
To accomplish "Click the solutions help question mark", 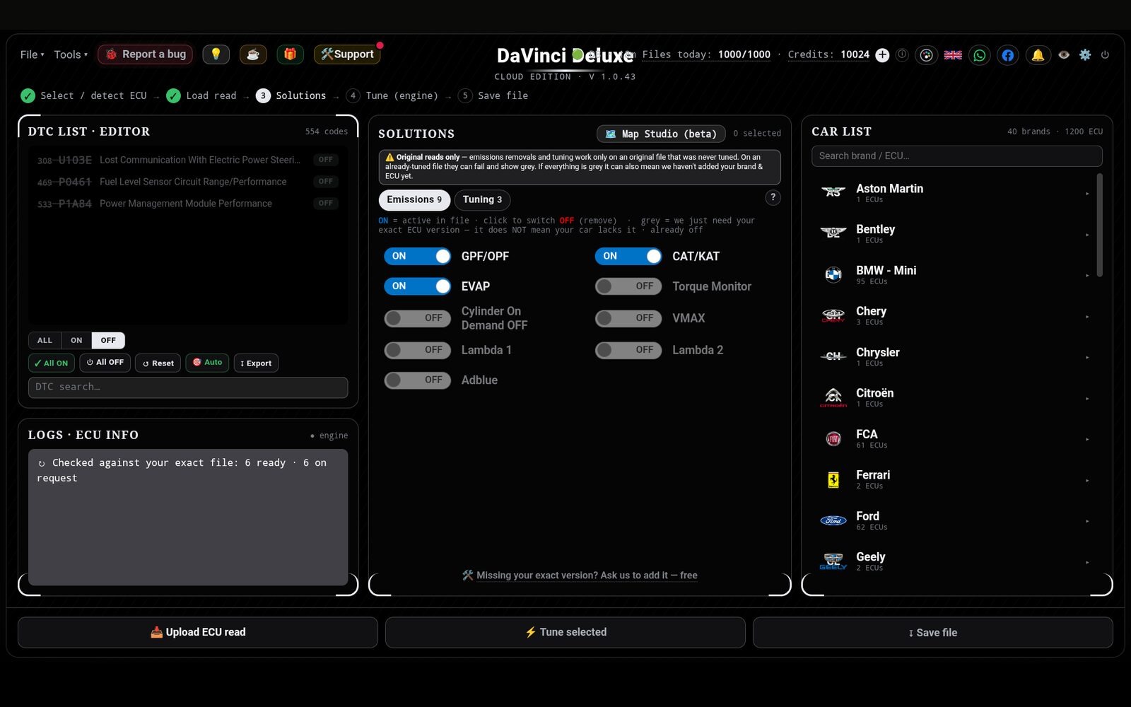I will coord(773,197).
